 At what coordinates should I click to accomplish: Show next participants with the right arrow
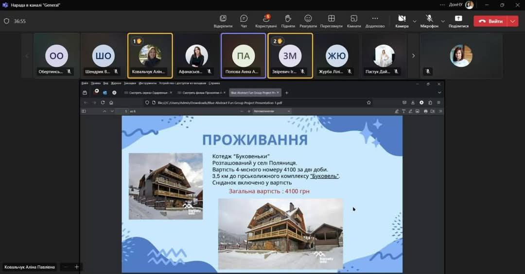click(413, 55)
